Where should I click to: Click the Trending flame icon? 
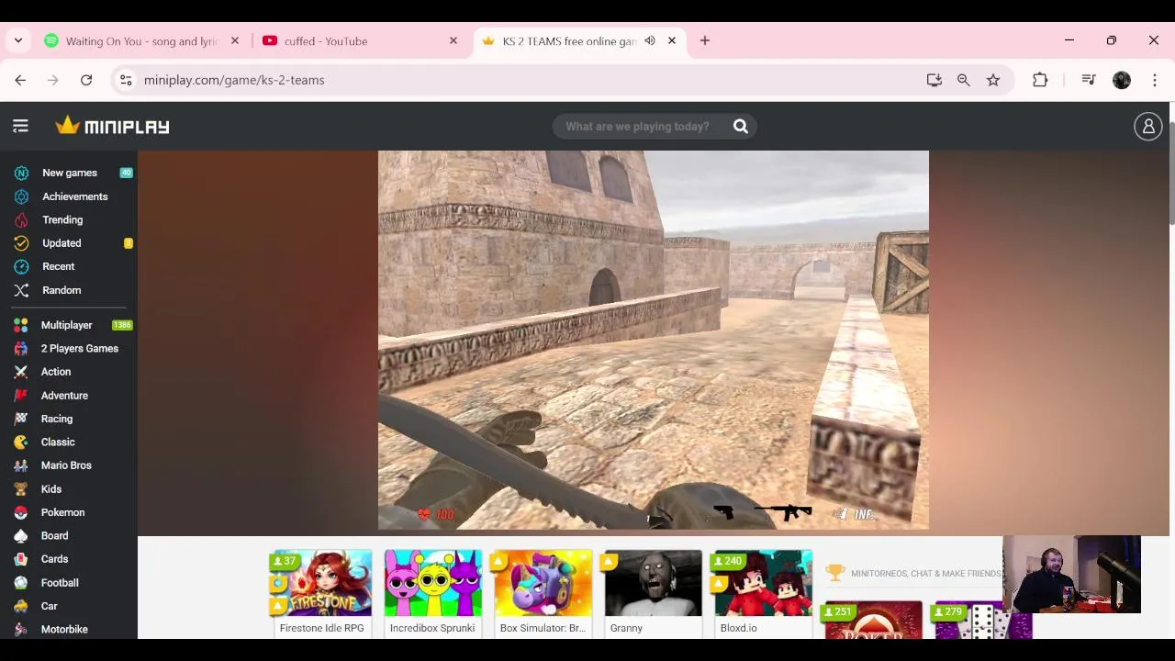click(x=21, y=220)
